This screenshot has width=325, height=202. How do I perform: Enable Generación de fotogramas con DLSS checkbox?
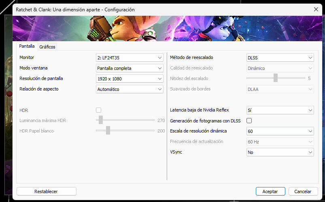click(x=249, y=121)
